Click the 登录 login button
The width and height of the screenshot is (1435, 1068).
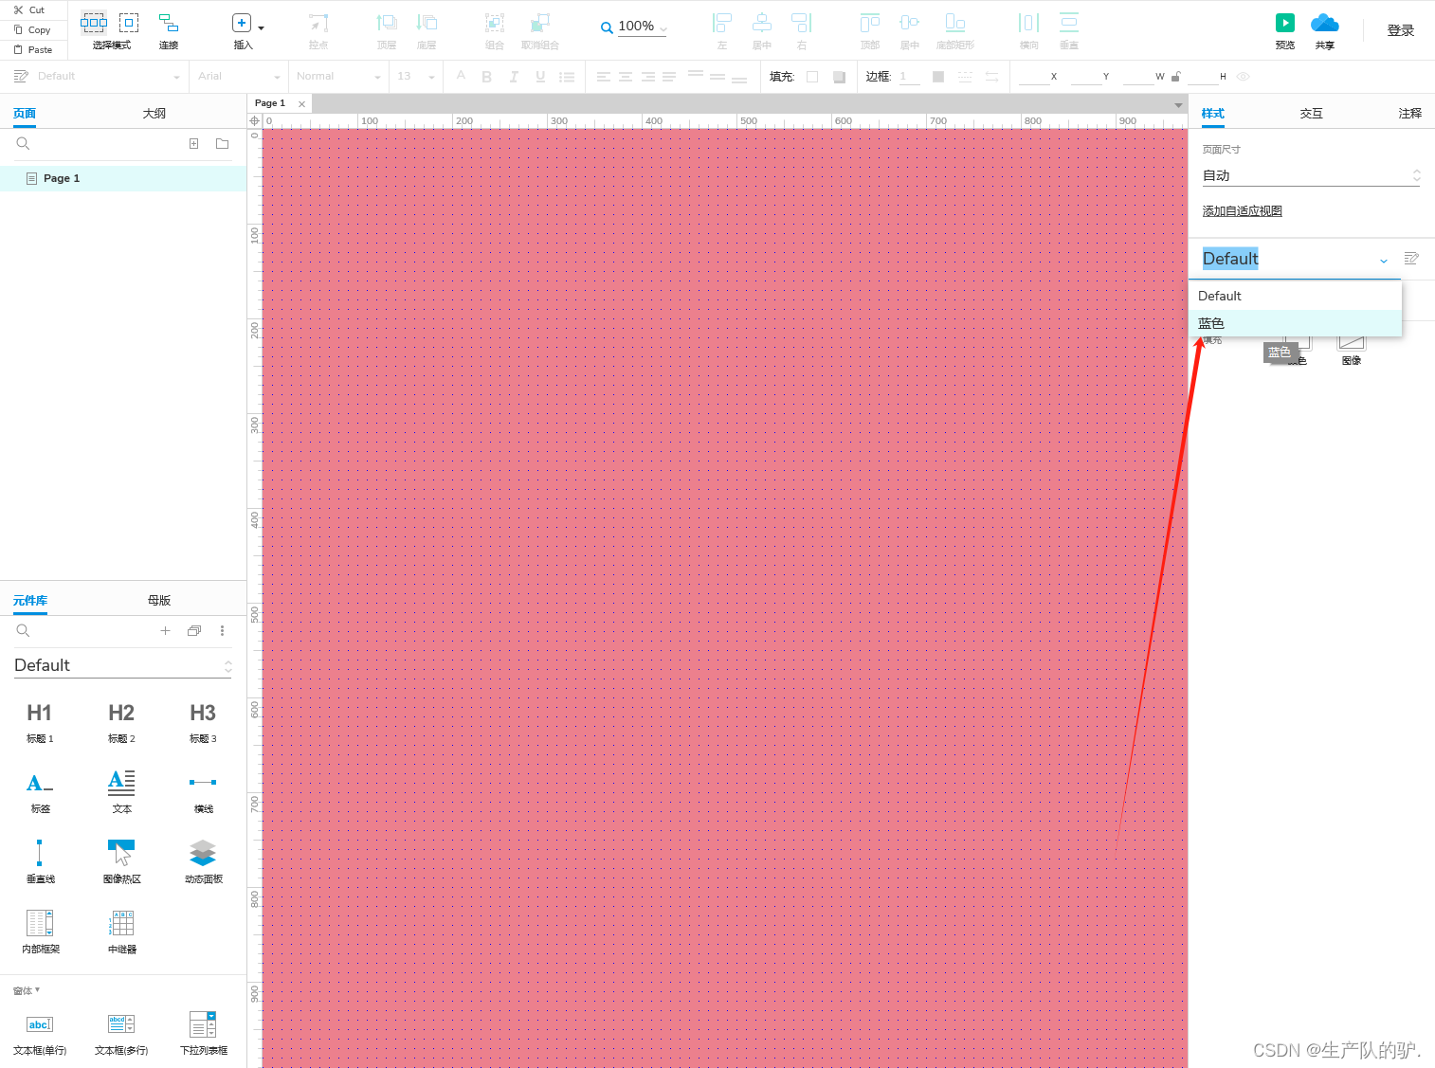coord(1401,30)
